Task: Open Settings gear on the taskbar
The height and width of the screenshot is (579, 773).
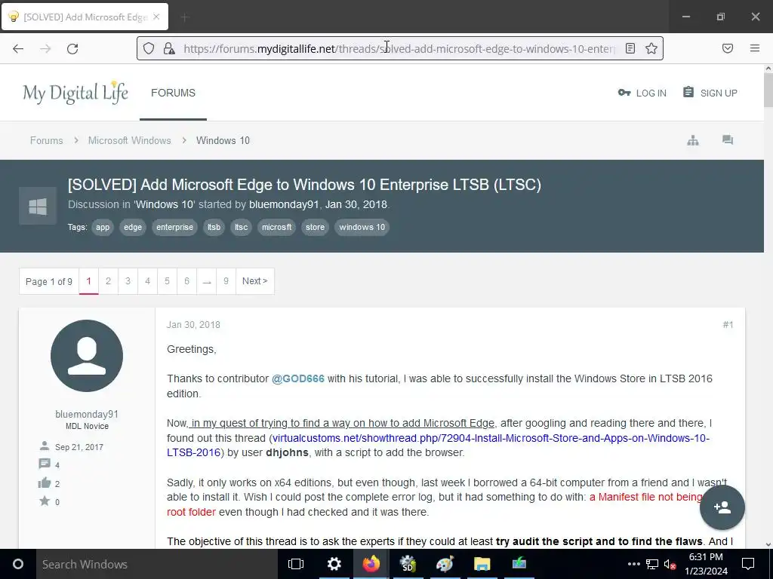Action: point(334,564)
